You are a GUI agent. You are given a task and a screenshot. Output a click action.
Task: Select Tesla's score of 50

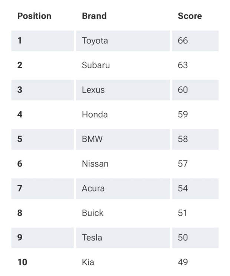(183, 237)
